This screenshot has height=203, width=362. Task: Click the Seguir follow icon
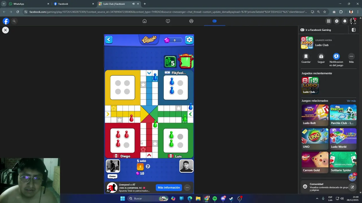point(321,56)
